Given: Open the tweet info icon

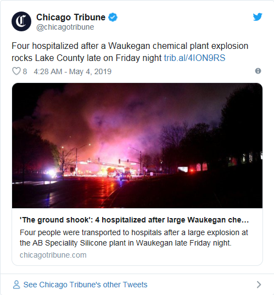Looking at the screenshot, I should pyautogui.click(x=258, y=71).
